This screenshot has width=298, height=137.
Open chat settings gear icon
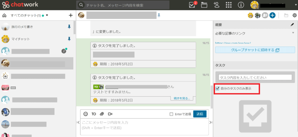pyautogui.click(x=294, y=15)
